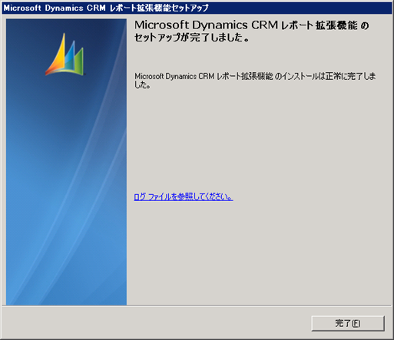Click the blue decorative banner panel's lower area
This screenshot has width=394, height=340.
click(x=66, y=256)
